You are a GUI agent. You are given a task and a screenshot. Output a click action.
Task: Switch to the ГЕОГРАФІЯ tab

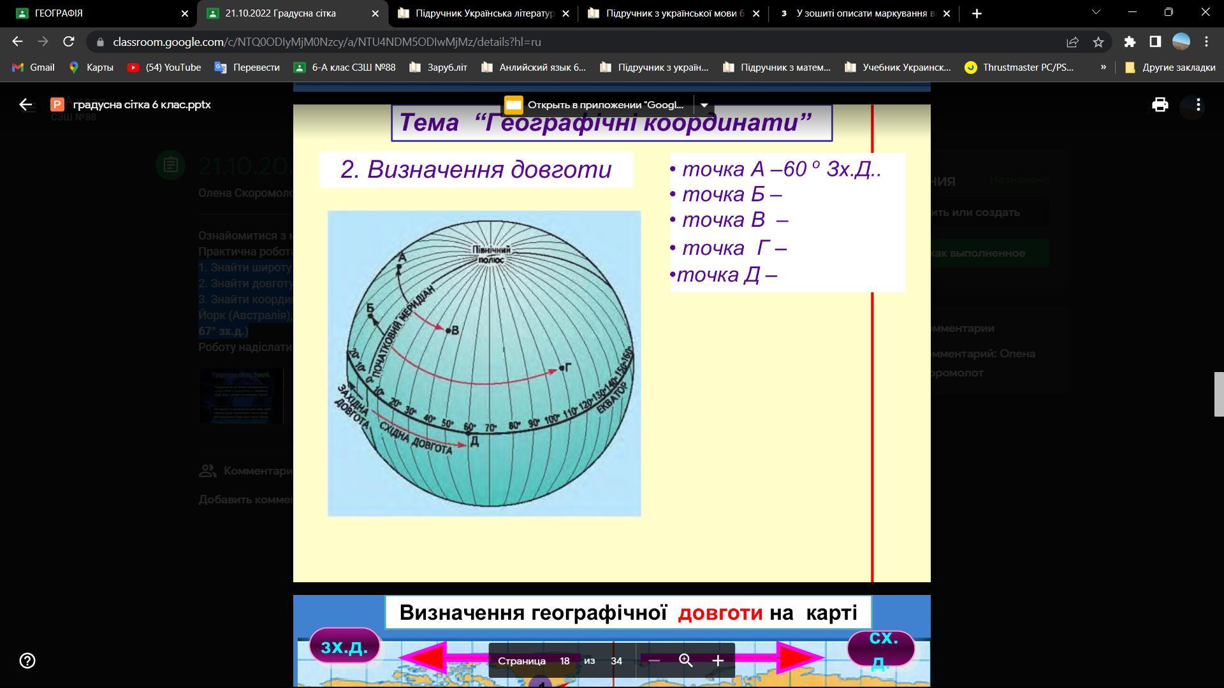(x=96, y=13)
